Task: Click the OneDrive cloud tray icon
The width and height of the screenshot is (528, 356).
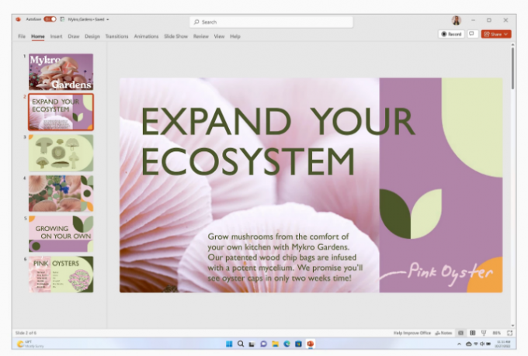Action: click(468, 344)
